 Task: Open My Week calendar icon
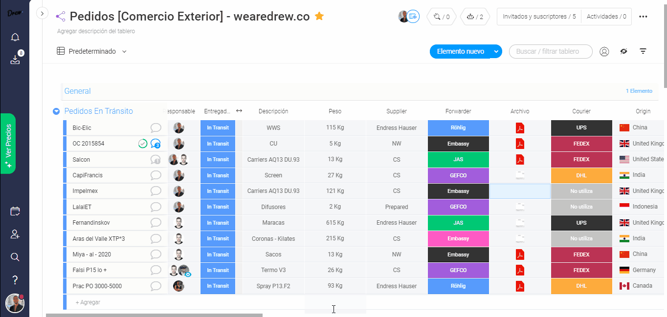pos(15,211)
